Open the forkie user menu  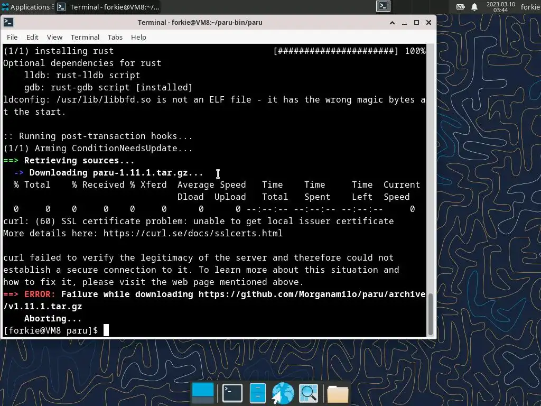pyautogui.click(x=530, y=7)
